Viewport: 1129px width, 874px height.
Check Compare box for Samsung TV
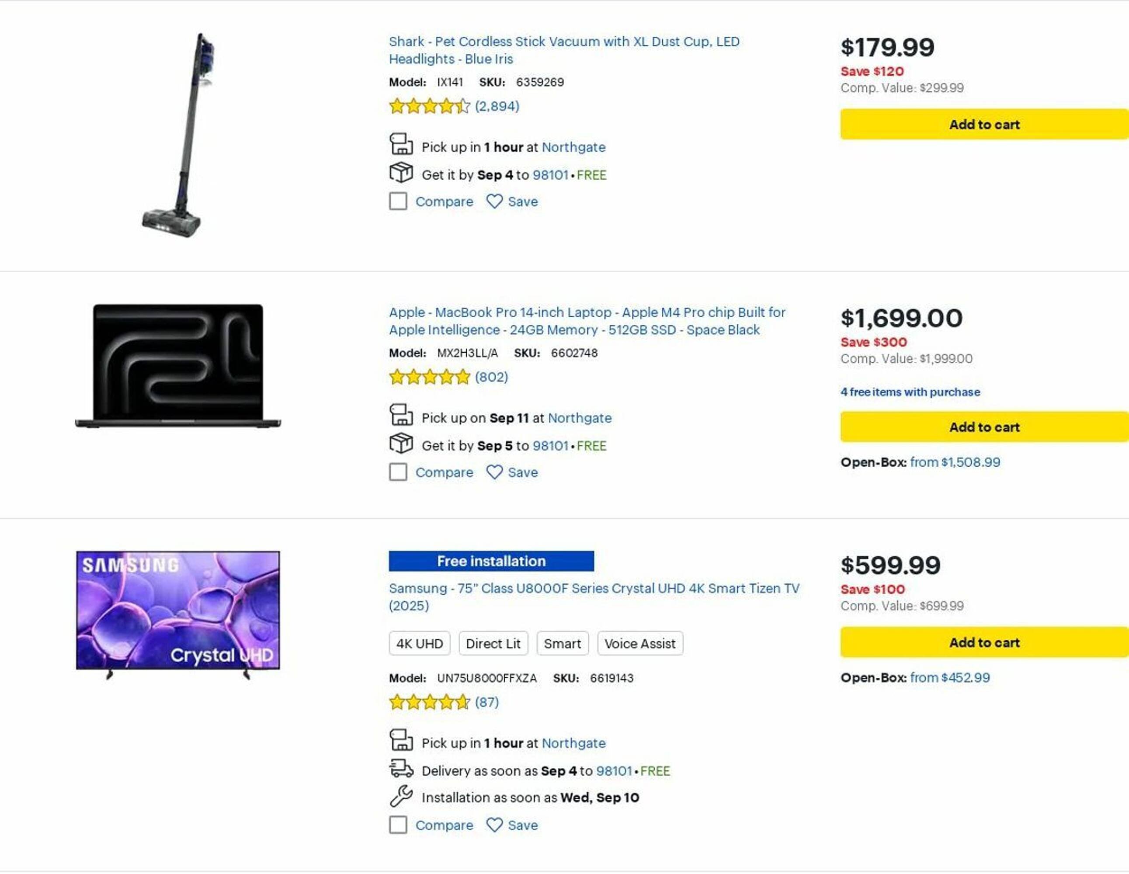click(x=398, y=825)
